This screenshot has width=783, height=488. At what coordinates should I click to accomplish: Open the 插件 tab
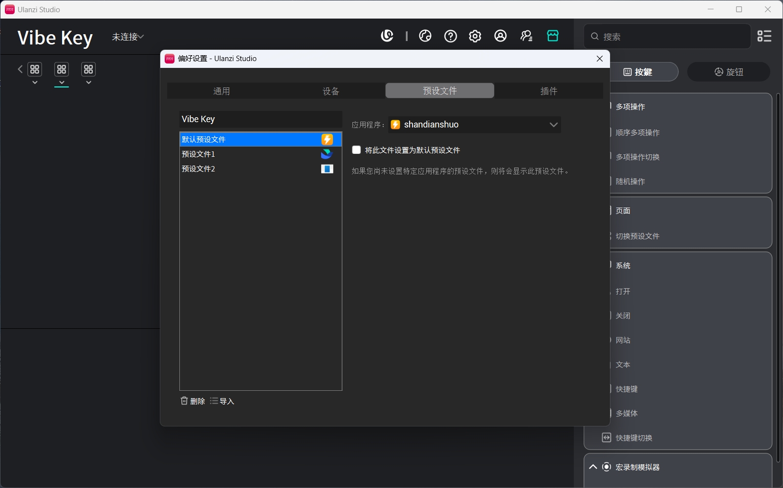coord(549,91)
